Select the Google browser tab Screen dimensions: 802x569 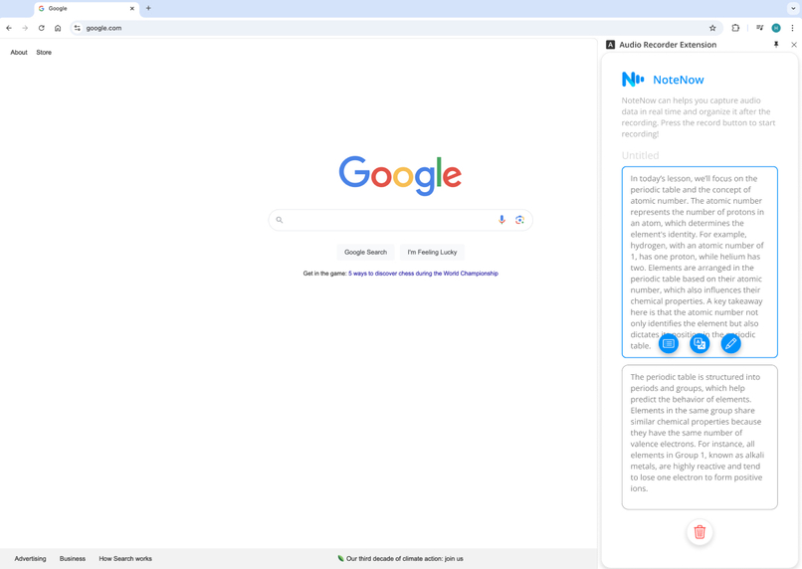pos(87,9)
